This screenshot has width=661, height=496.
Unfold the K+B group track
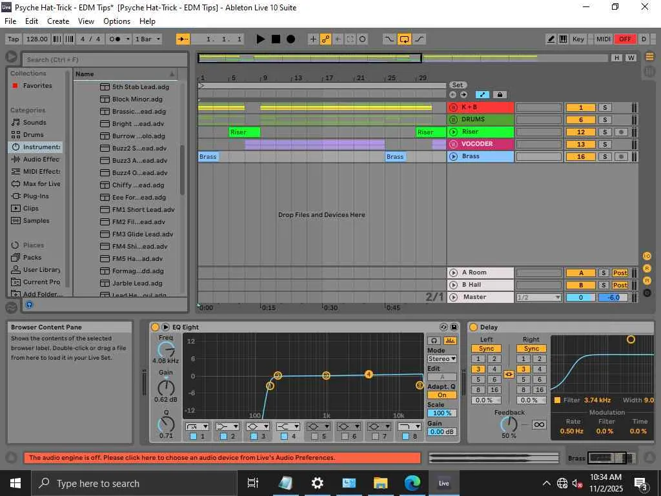pyautogui.click(x=454, y=107)
